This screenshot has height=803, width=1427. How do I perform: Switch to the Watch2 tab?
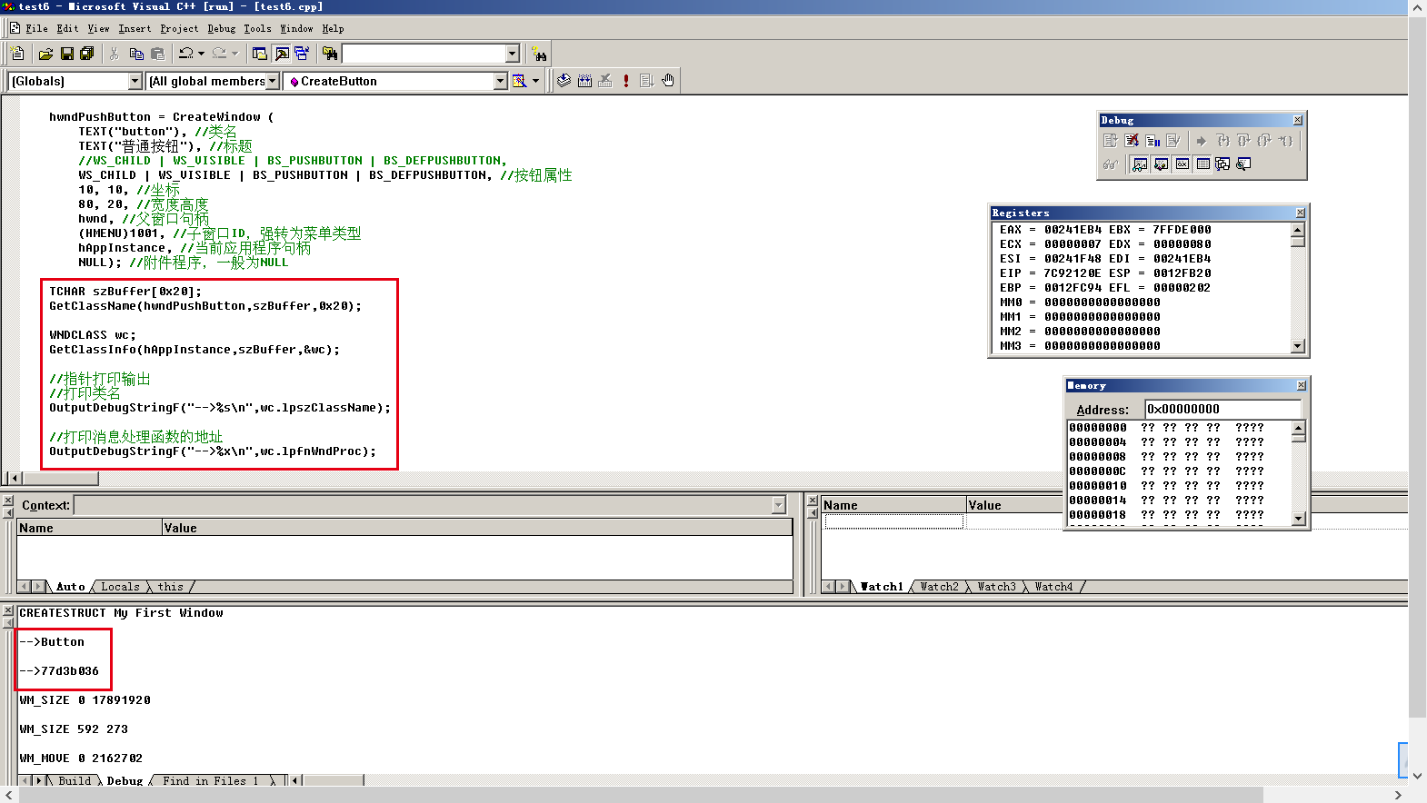939,587
